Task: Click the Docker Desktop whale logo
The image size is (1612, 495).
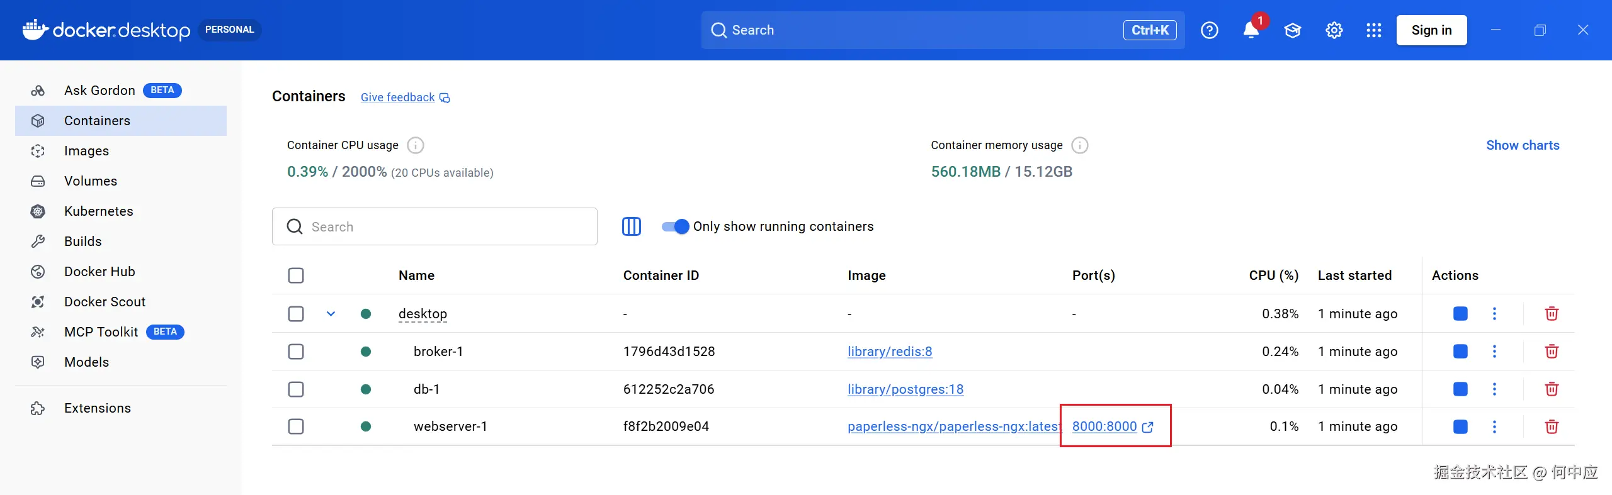Action: tap(35, 30)
